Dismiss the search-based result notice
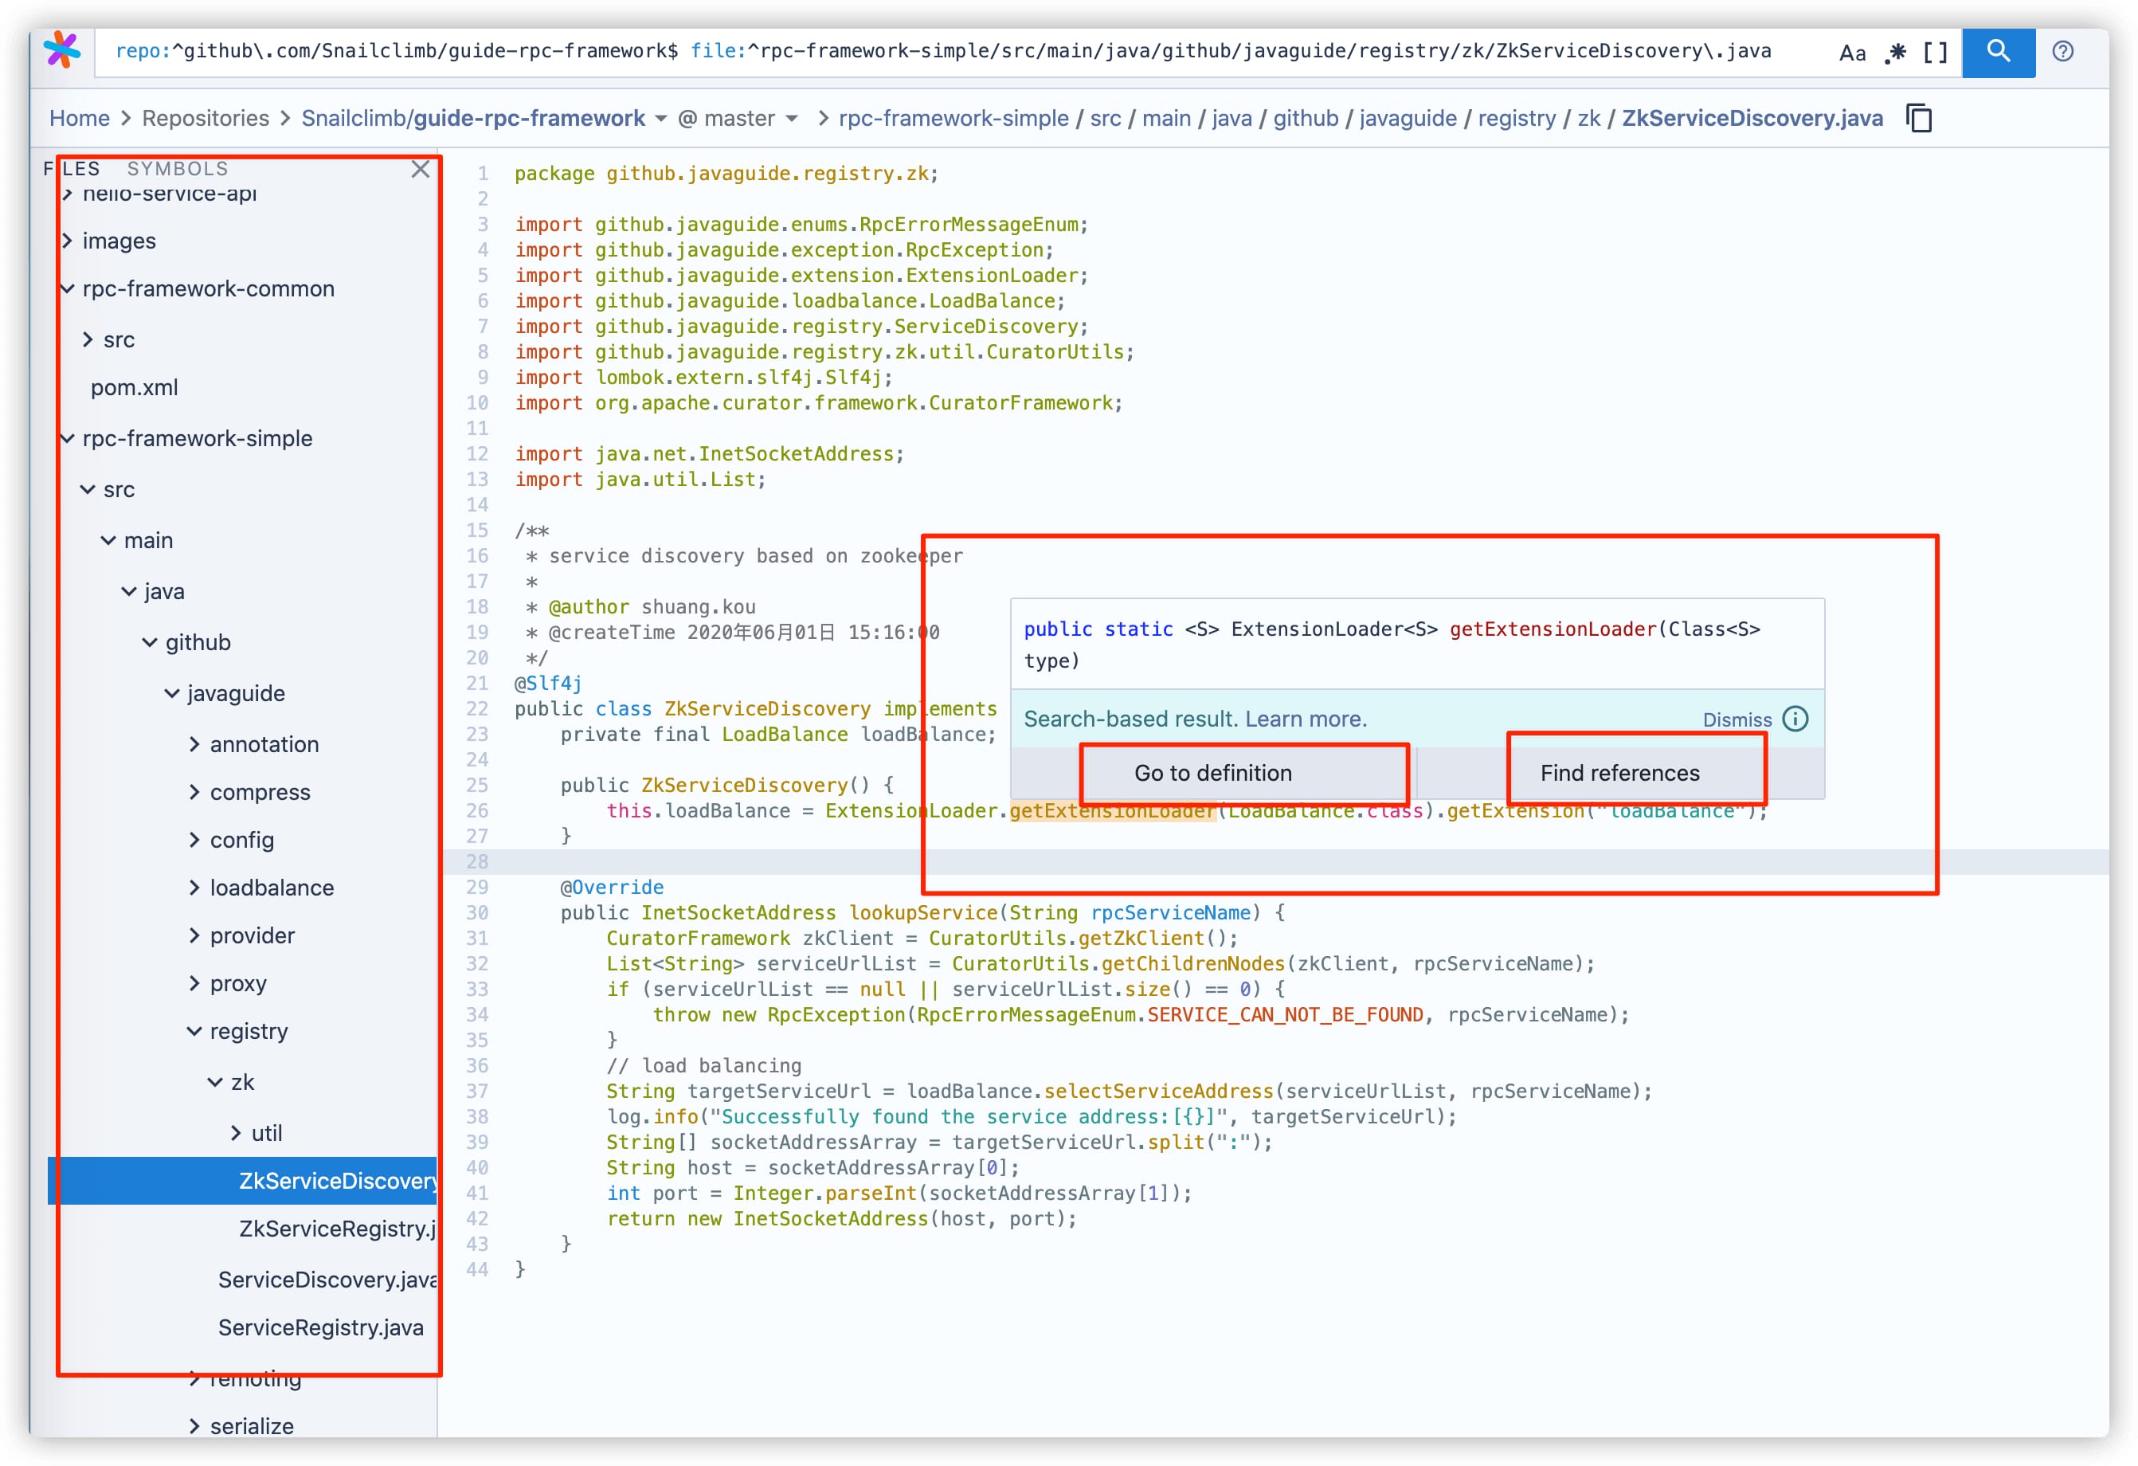The width and height of the screenshot is (2138, 1466). coord(1736,719)
